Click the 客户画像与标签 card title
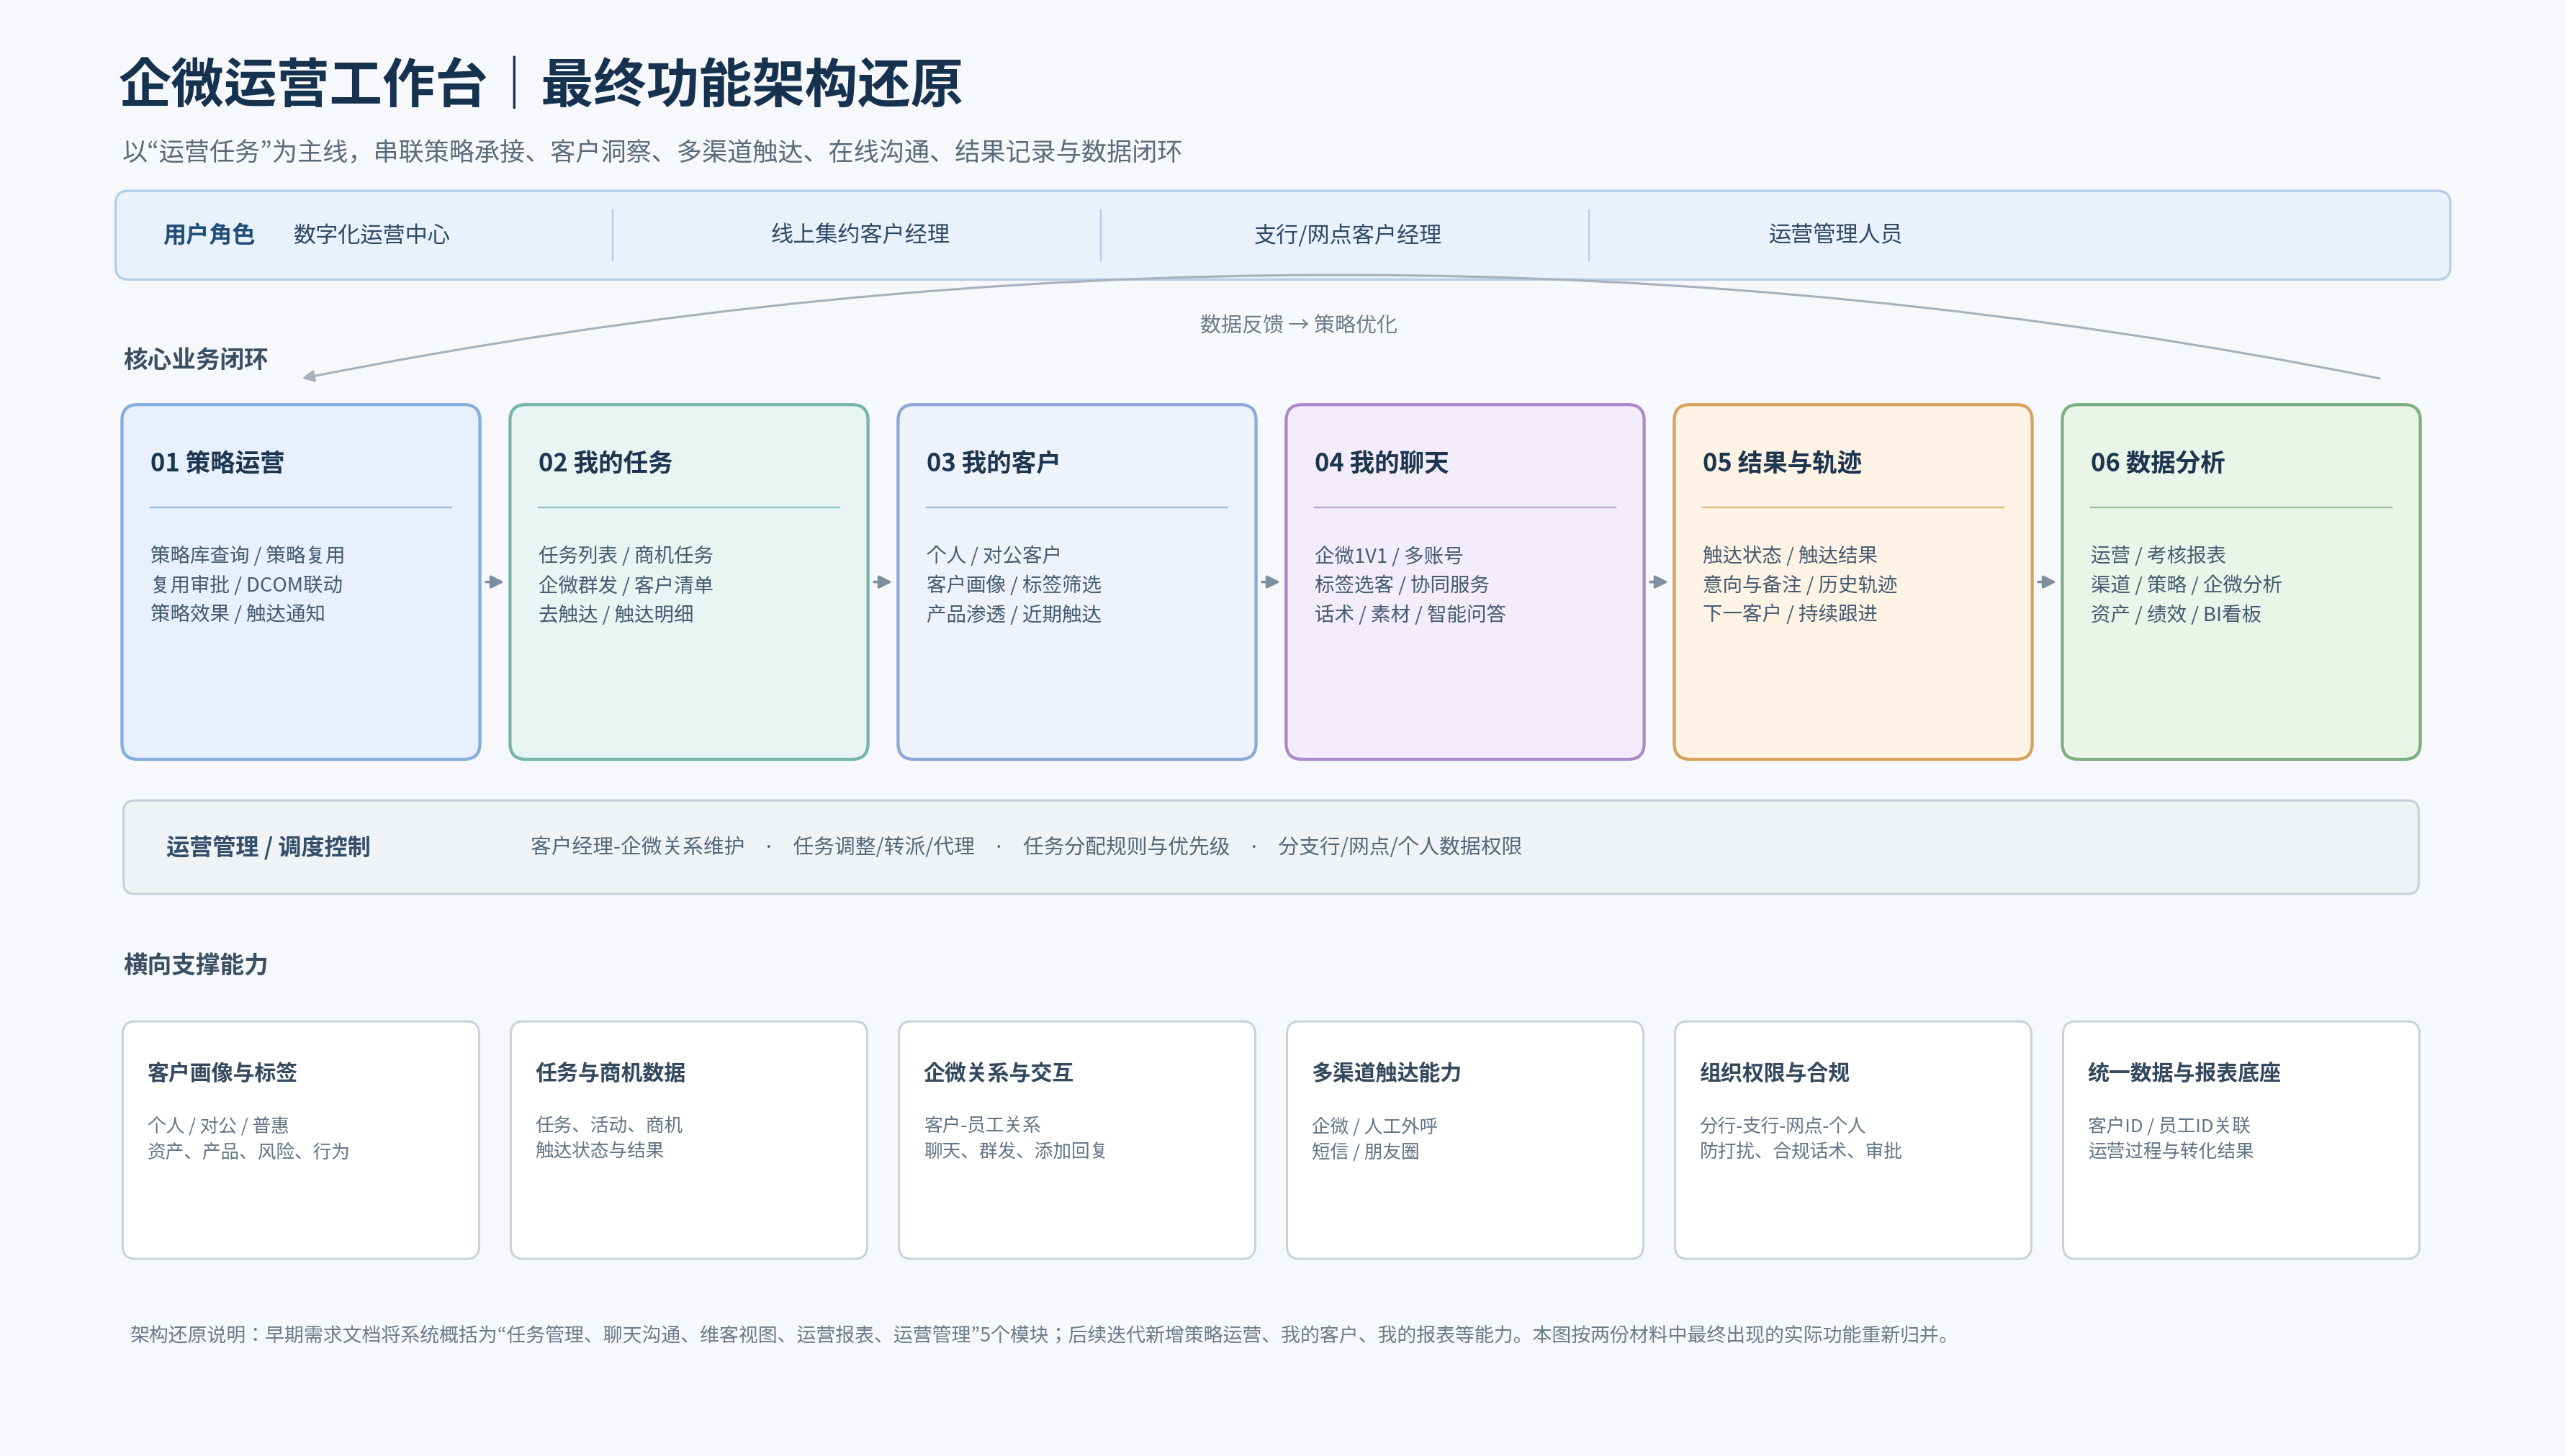This screenshot has width=2566, height=1456. point(222,1072)
